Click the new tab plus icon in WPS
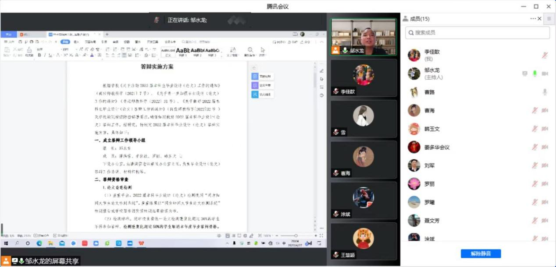The image size is (556, 267). point(107,34)
